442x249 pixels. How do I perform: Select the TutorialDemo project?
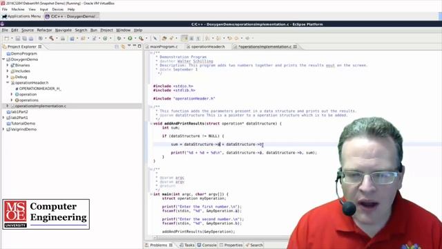(23, 123)
